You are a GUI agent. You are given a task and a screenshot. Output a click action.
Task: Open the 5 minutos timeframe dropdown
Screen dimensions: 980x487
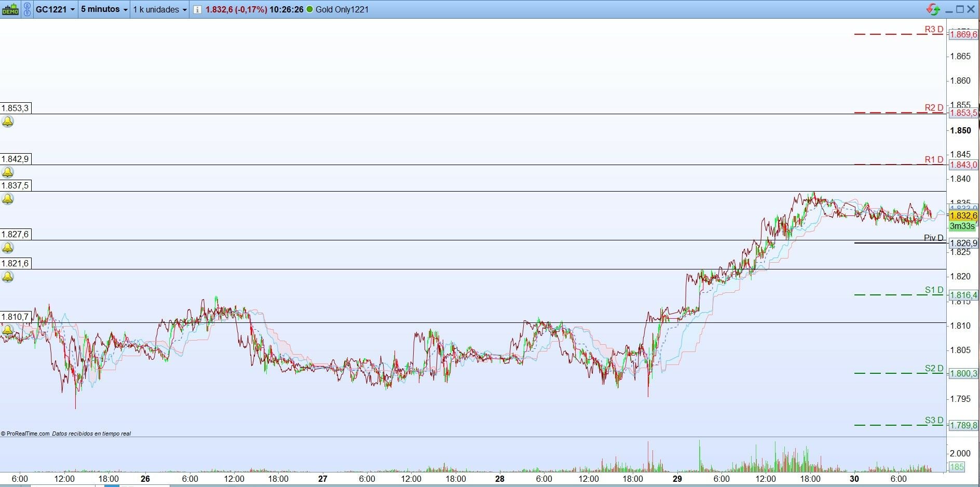pyautogui.click(x=104, y=9)
